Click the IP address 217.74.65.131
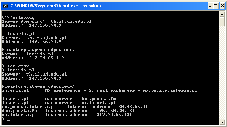This screenshot has height=127, width=227. (x=114, y=115)
